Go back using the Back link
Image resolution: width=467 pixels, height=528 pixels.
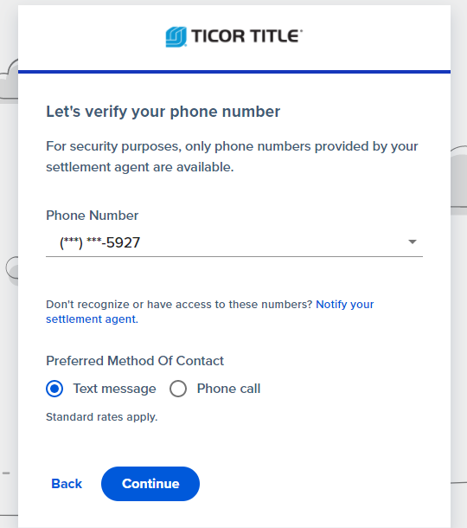[67, 484]
